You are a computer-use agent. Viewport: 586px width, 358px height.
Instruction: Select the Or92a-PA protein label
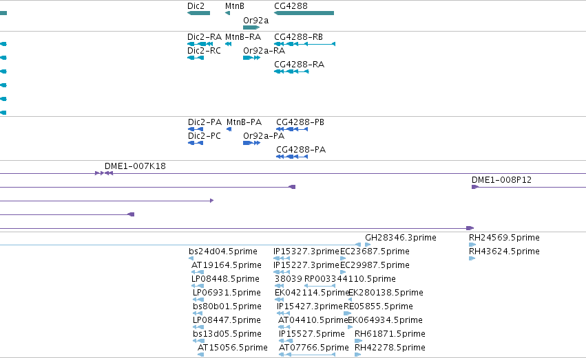(x=264, y=136)
